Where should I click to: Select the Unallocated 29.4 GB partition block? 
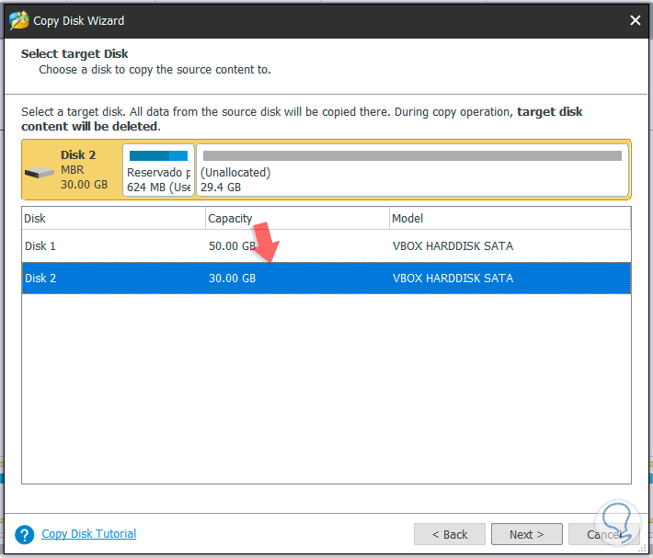coord(412,178)
